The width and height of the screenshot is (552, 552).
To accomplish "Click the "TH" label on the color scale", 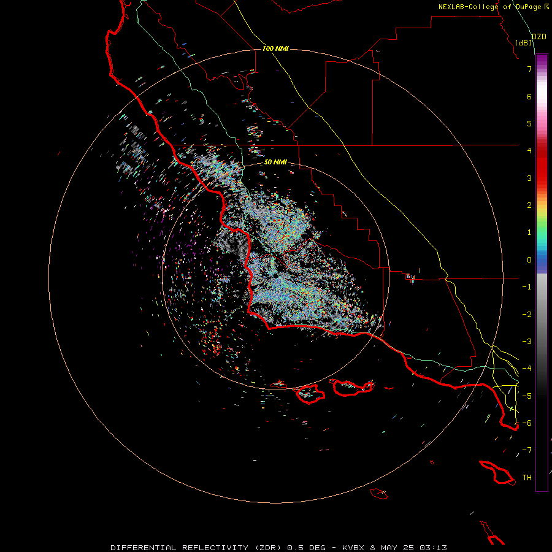I will 527,478.
